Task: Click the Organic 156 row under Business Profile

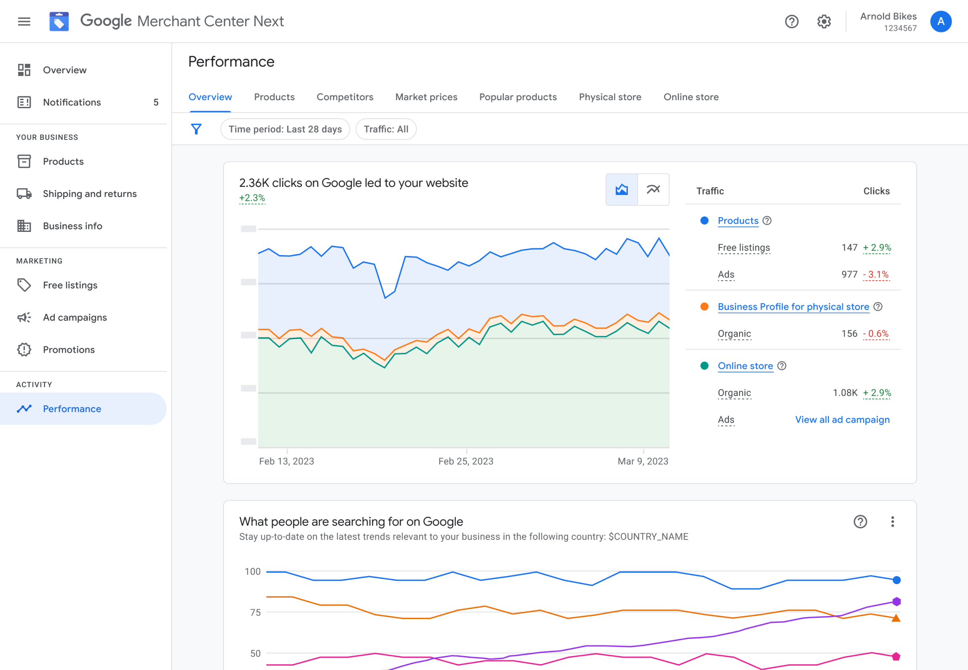Action: (793, 334)
